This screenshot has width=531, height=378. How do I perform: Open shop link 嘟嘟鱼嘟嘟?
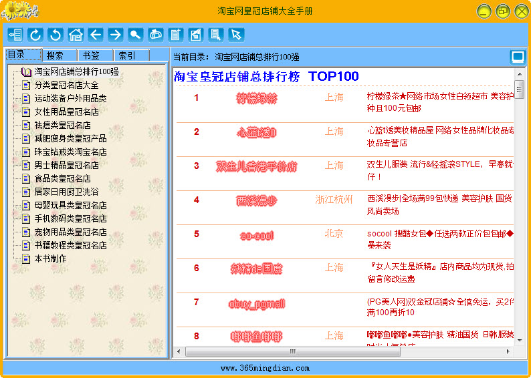256,337
